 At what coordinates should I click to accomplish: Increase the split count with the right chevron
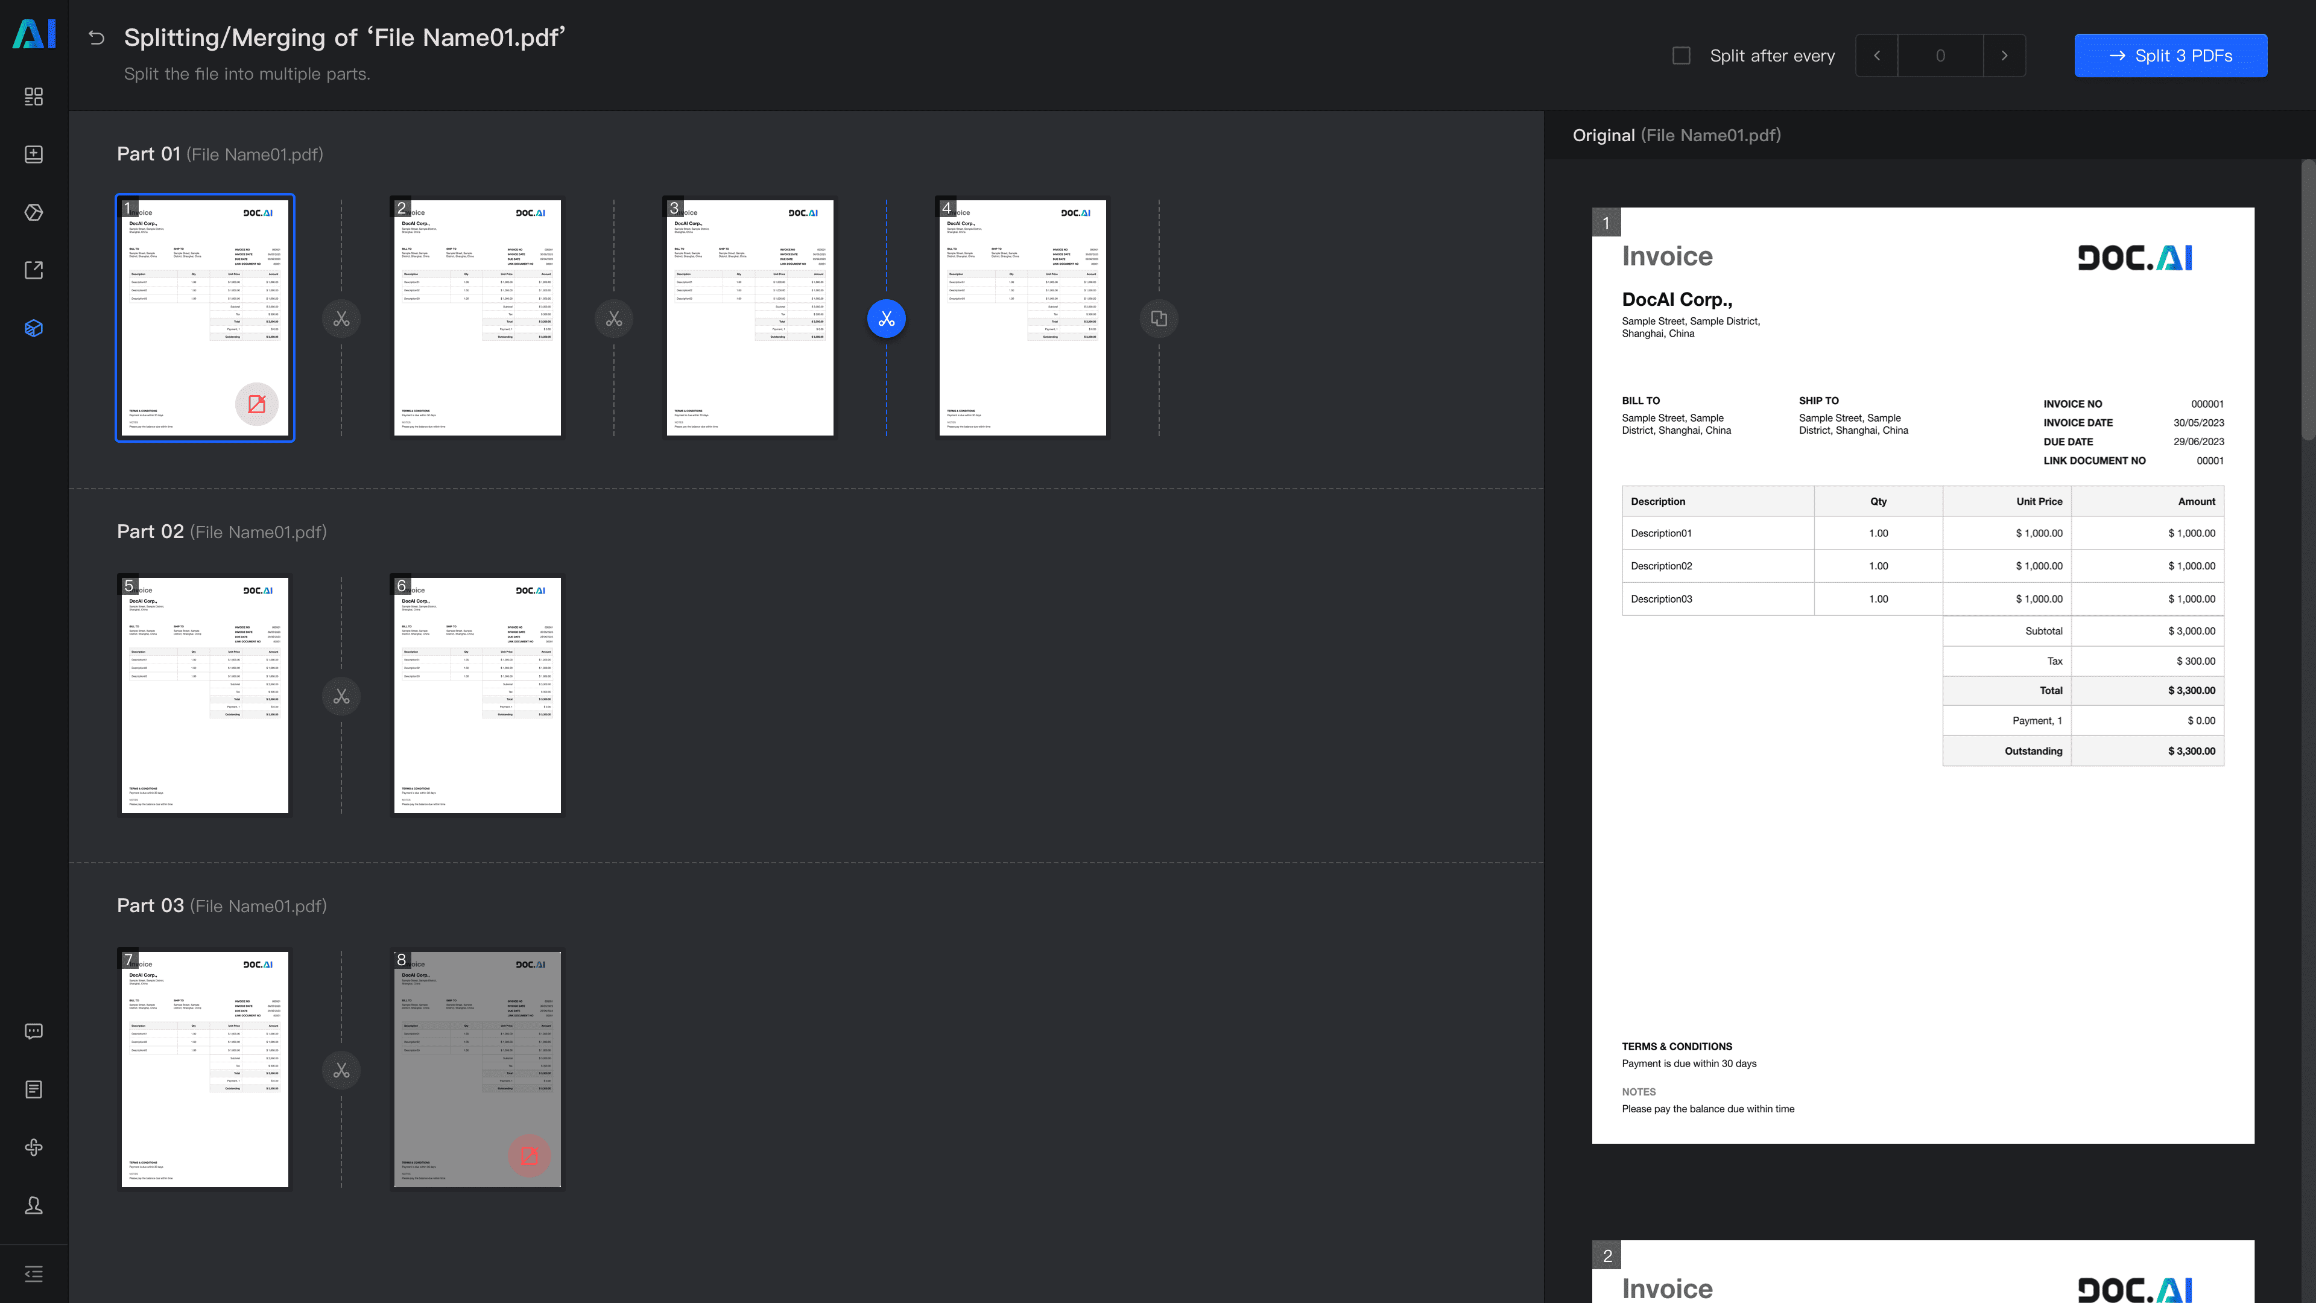click(2004, 55)
